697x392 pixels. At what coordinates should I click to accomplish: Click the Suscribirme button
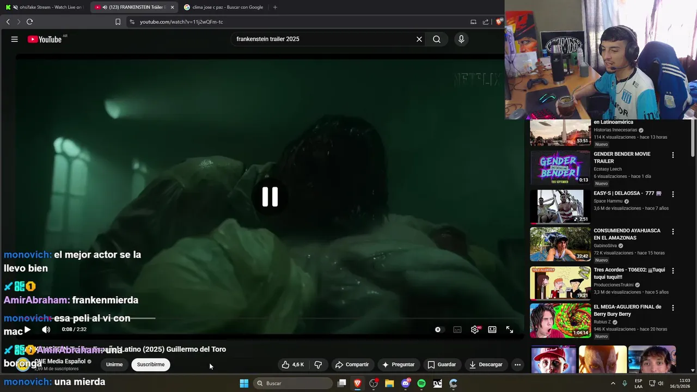[x=151, y=365]
